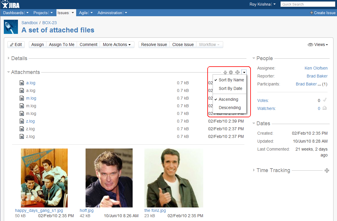Click the Assign button
The width and height of the screenshot is (337, 221).
tap(38, 44)
